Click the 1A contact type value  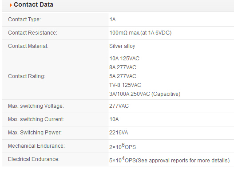(x=112, y=20)
